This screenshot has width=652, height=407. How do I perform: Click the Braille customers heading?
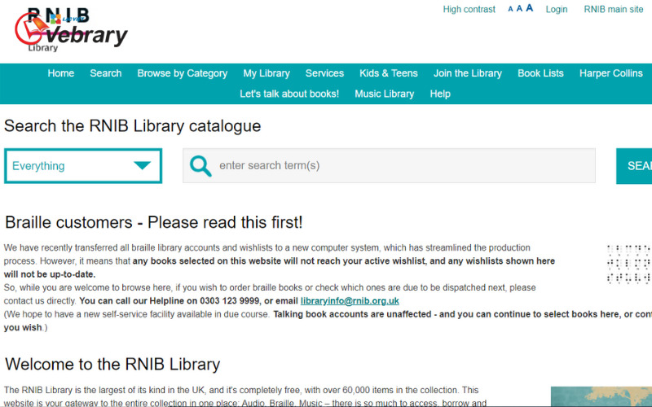[154, 222]
